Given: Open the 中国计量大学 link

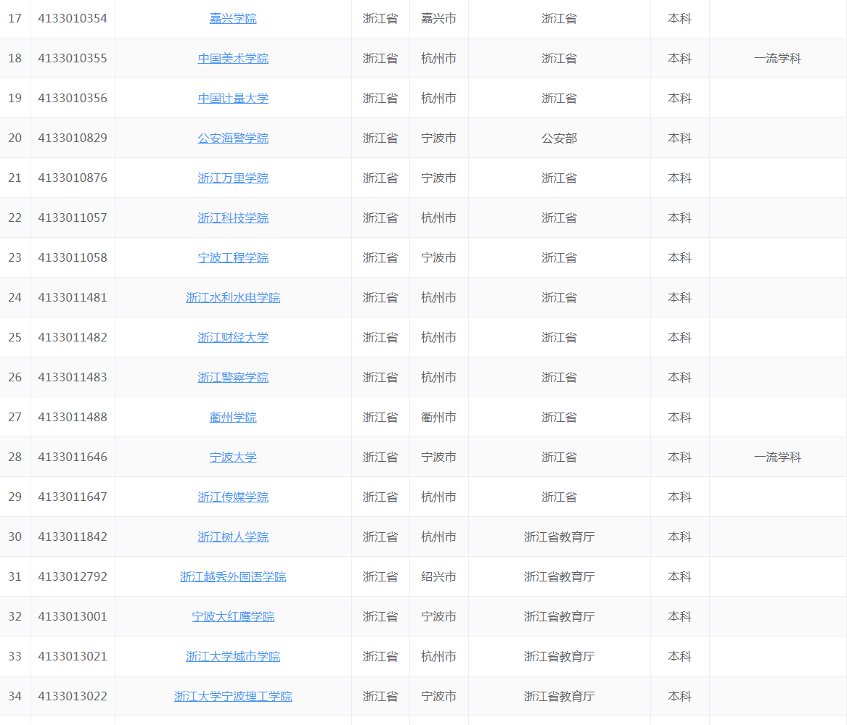Looking at the screenshot, I should [233, 98].
